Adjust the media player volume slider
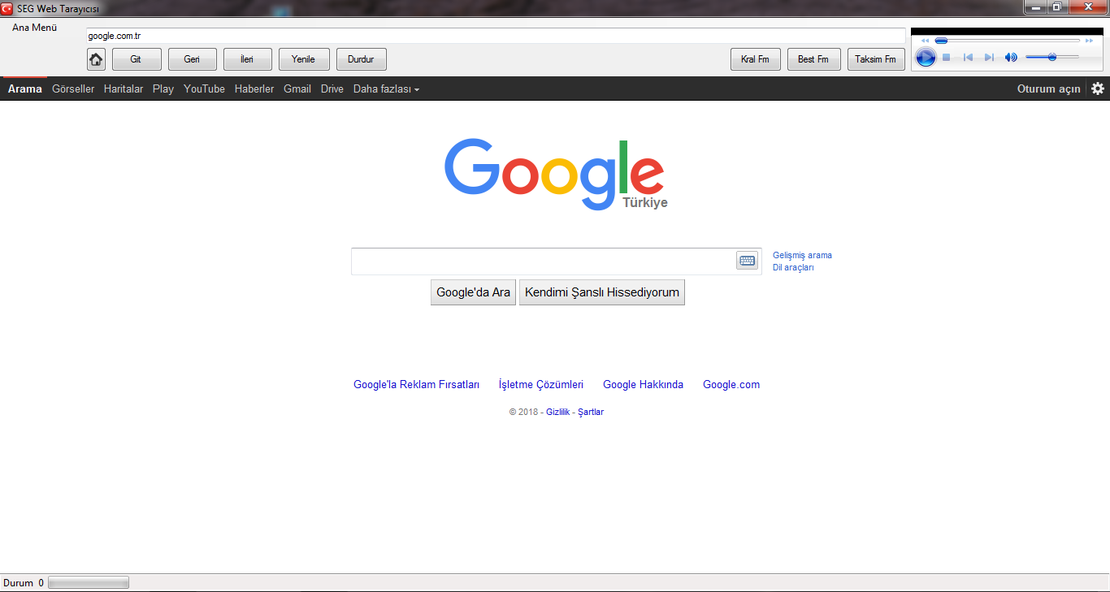The image size is (1110, 592). (1052, 57)
